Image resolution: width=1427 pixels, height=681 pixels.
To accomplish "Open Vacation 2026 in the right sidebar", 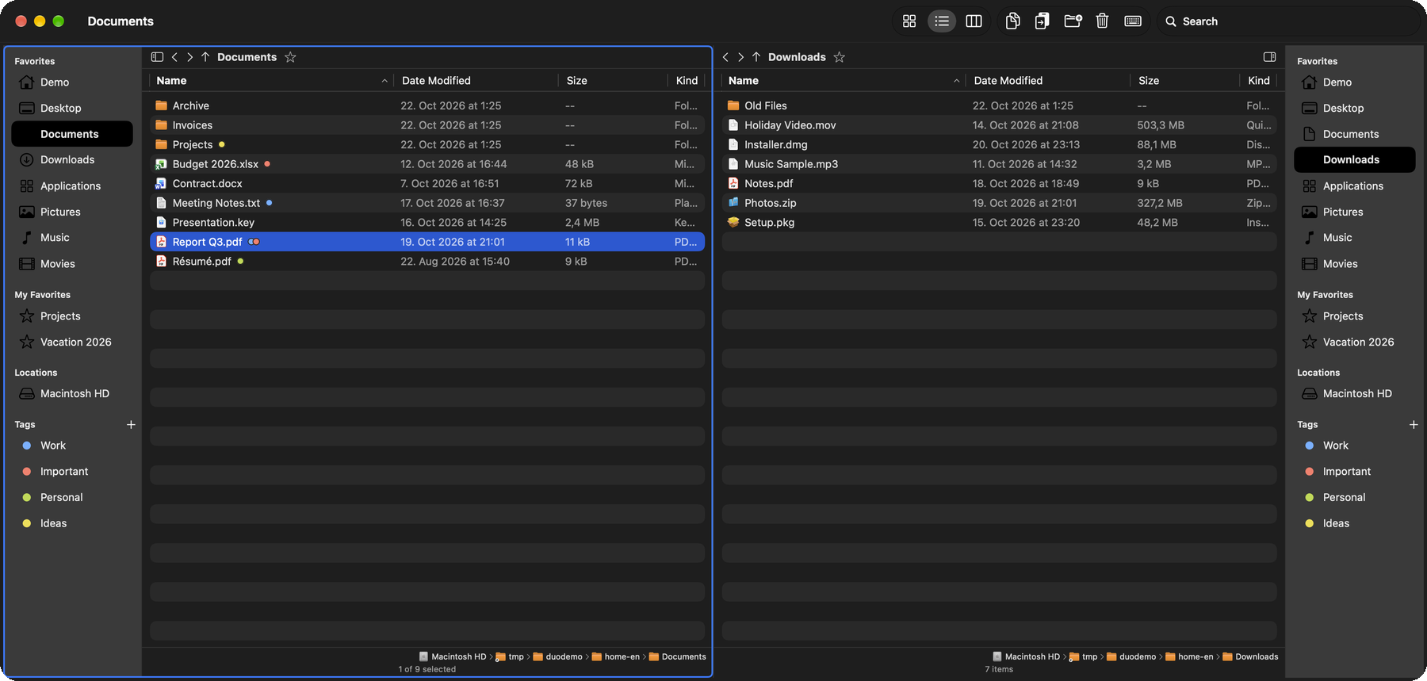I will pyautogui.click(x=1355, y=342).
